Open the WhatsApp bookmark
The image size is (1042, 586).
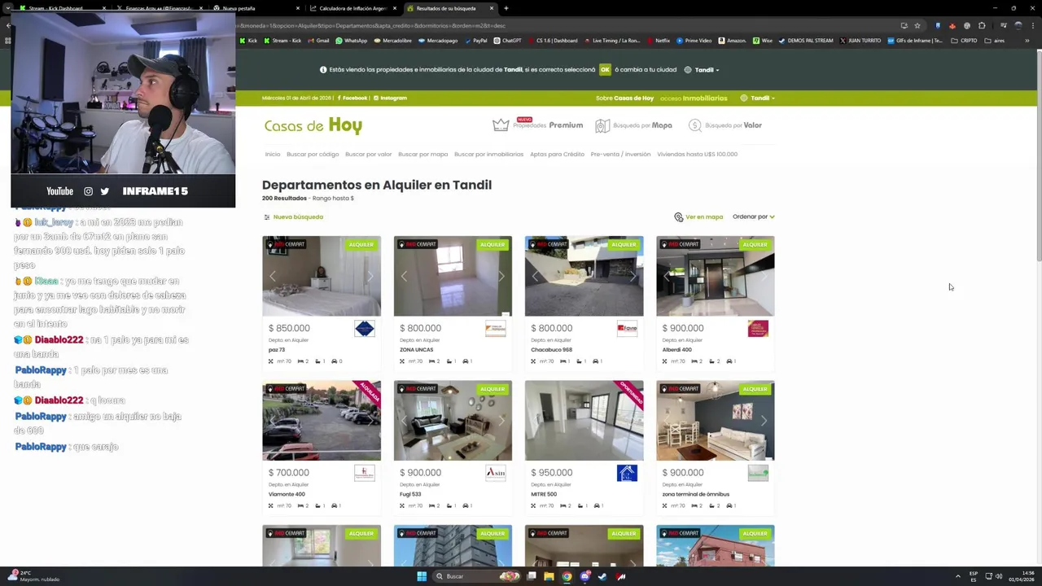click(x=352, y=41)
